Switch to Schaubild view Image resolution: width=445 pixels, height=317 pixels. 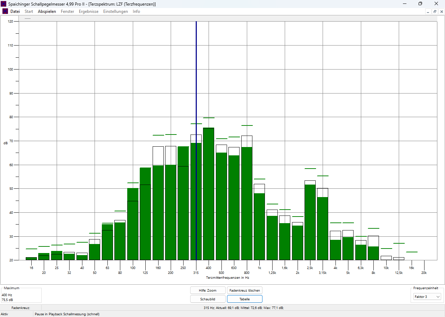click(x=208, y=299)
